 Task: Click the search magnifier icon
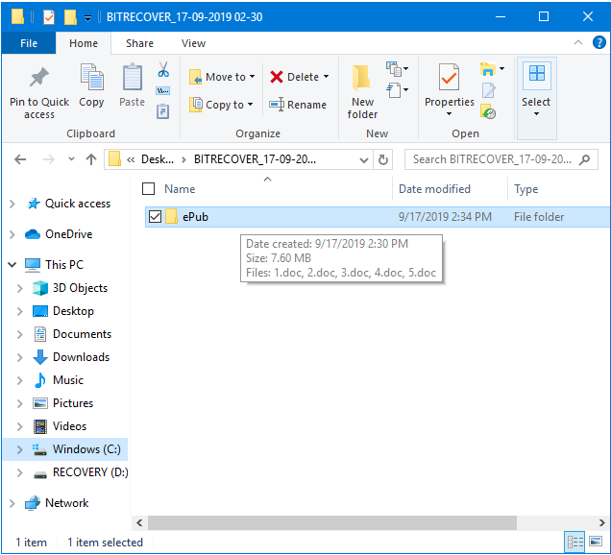pyautogui.click(x=584, y=159)
